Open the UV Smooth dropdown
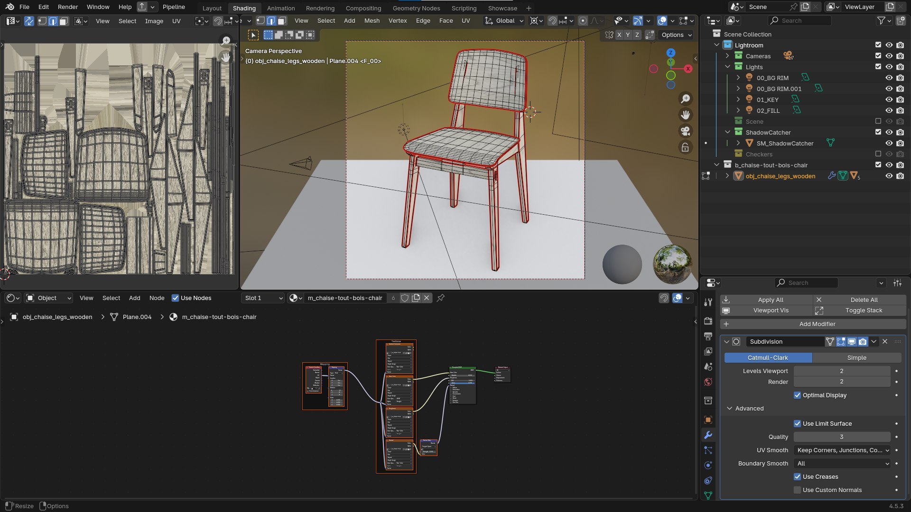 pyautogui.click(x=842, y=450)
